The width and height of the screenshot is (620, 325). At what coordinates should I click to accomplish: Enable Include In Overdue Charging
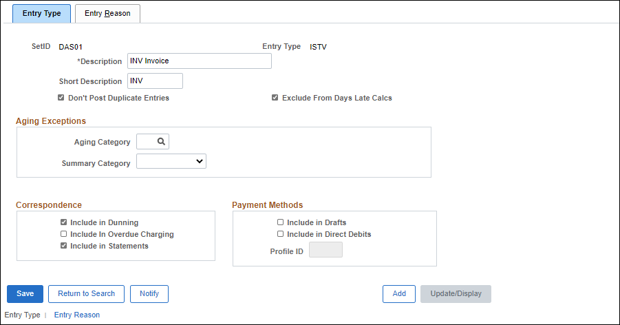click(64, 234)
